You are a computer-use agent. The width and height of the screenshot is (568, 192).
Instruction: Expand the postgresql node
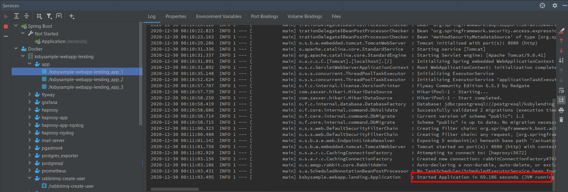click(30, 163)
